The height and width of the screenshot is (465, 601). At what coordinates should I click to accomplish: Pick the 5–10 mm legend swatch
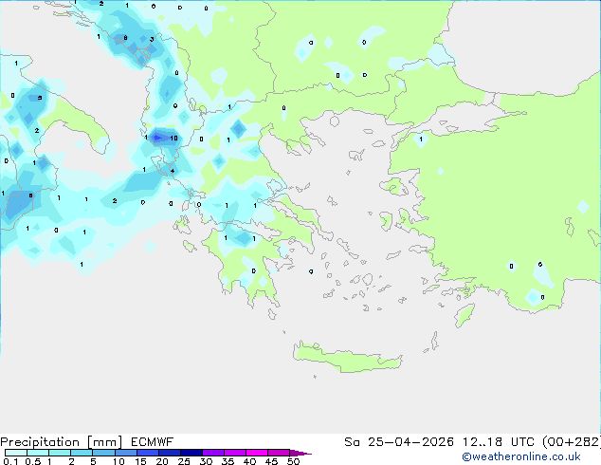103,453
